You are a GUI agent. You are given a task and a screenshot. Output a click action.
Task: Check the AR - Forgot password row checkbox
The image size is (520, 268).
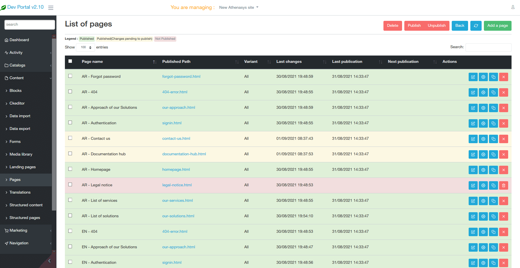point(70,76)
